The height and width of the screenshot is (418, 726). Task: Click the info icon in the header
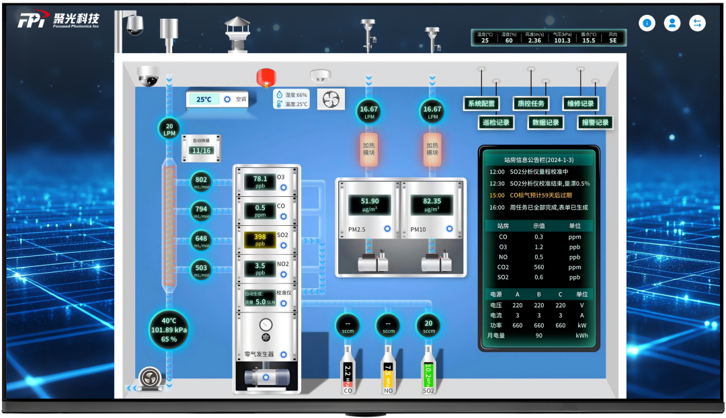click(x=647, y=24)
